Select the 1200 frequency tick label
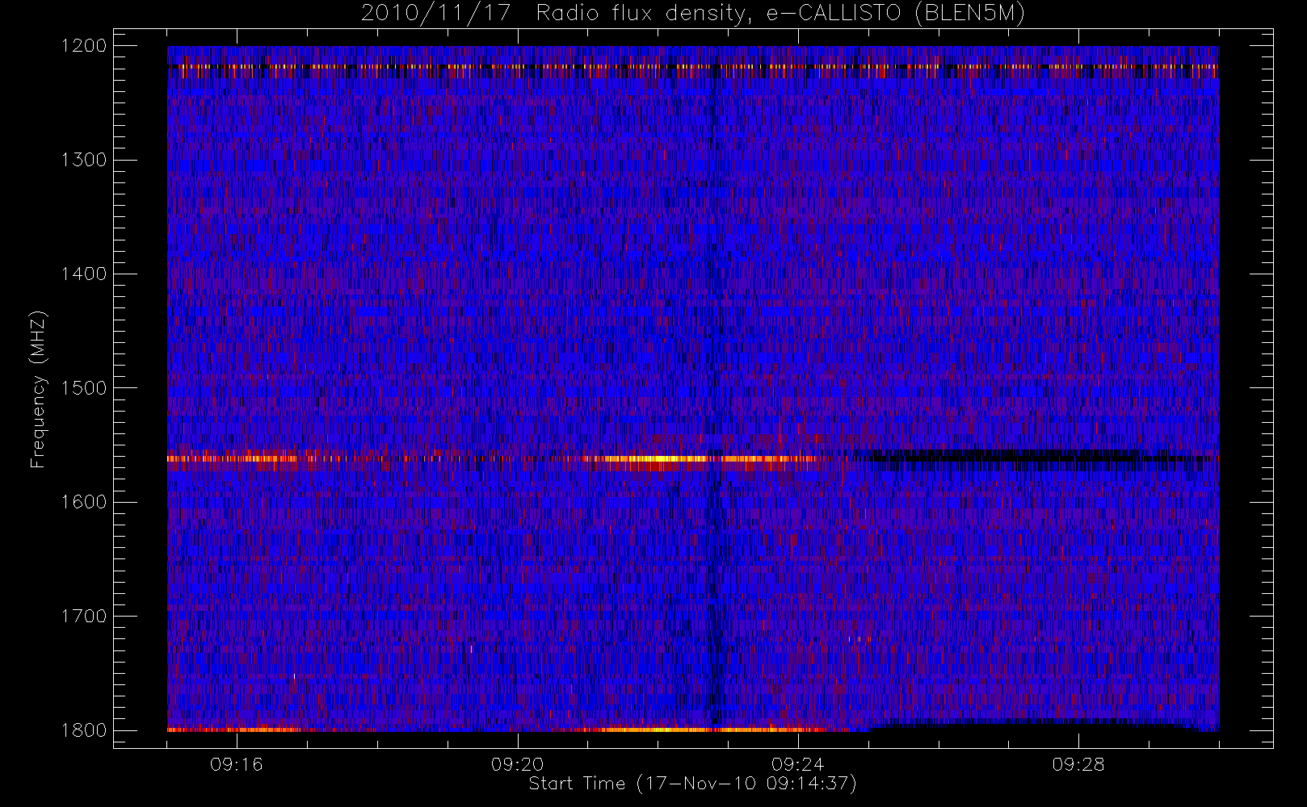Screen dimensions: 1307x807 coord(84,46)
